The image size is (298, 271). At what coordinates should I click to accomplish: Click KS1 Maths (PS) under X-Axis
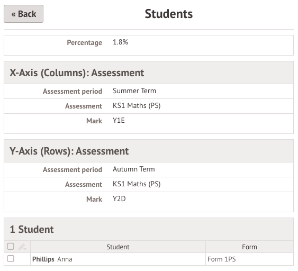(137, 106)
